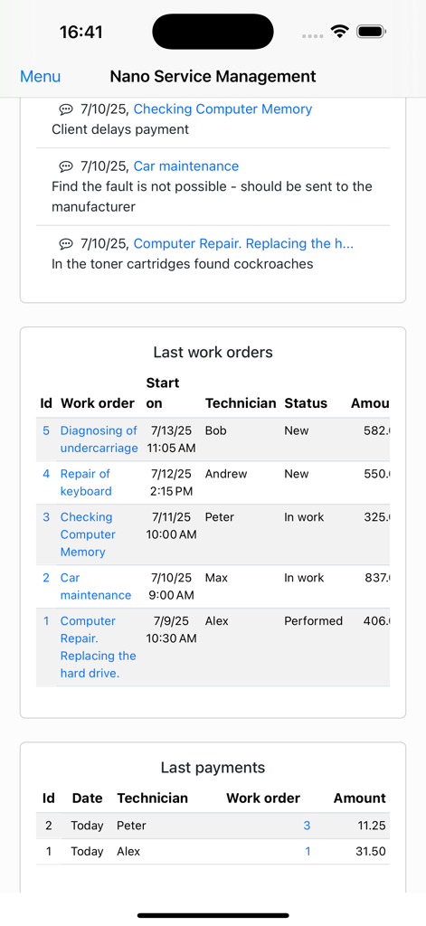The image size is (426, 926).
Task: Click the Wi-Fi status icon
Action: (x=340, y=32)
